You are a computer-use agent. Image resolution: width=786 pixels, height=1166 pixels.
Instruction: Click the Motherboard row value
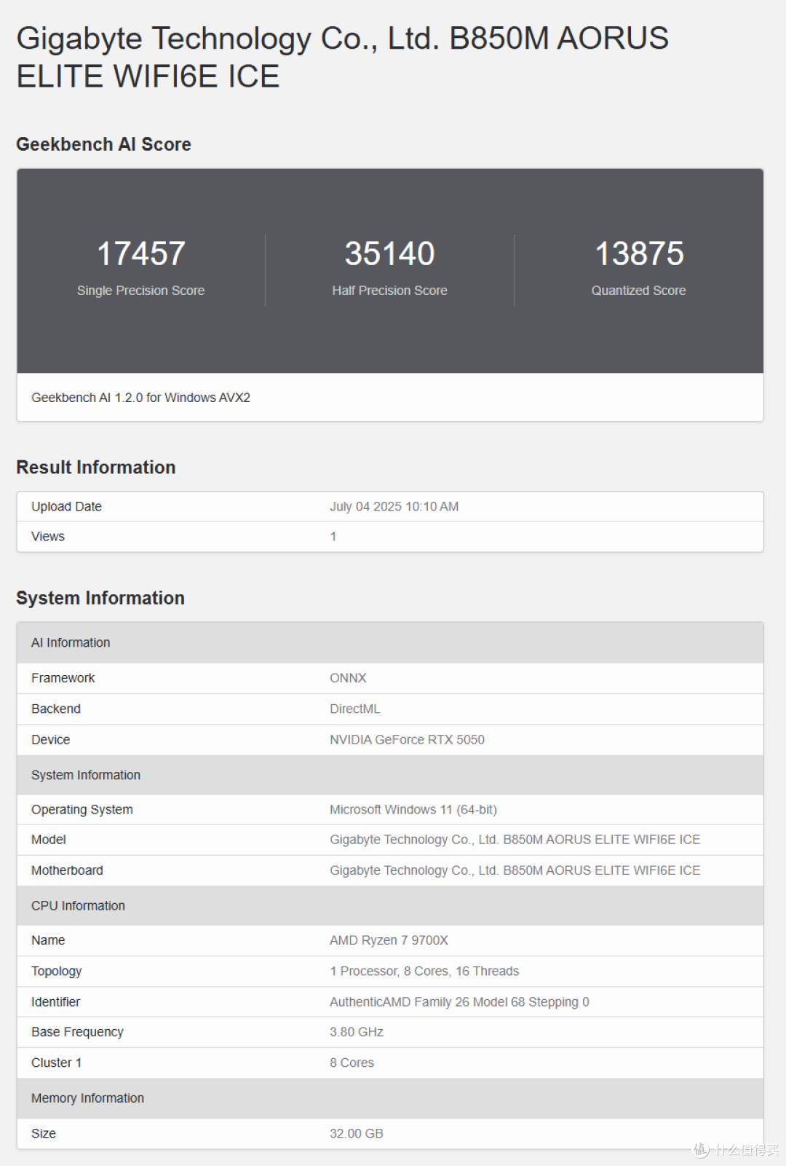515,870
